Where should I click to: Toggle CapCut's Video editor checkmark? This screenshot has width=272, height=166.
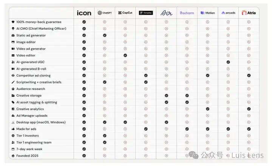[125, 55]
